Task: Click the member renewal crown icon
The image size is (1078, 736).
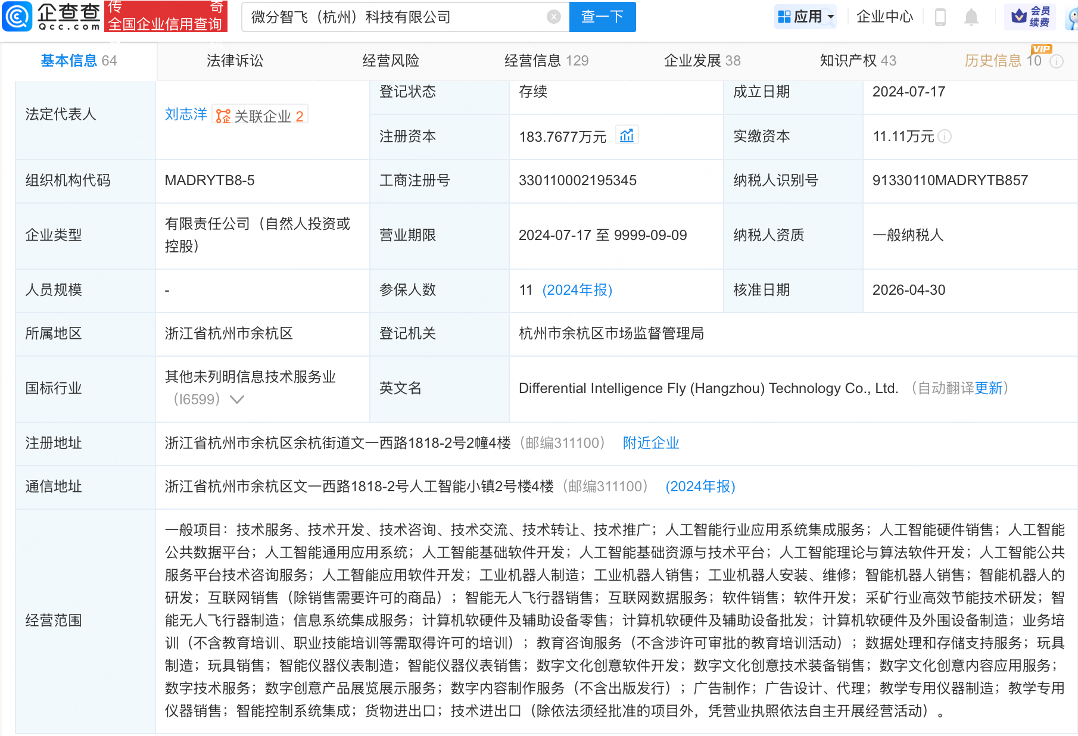Action: click(x=1019, y=16)
